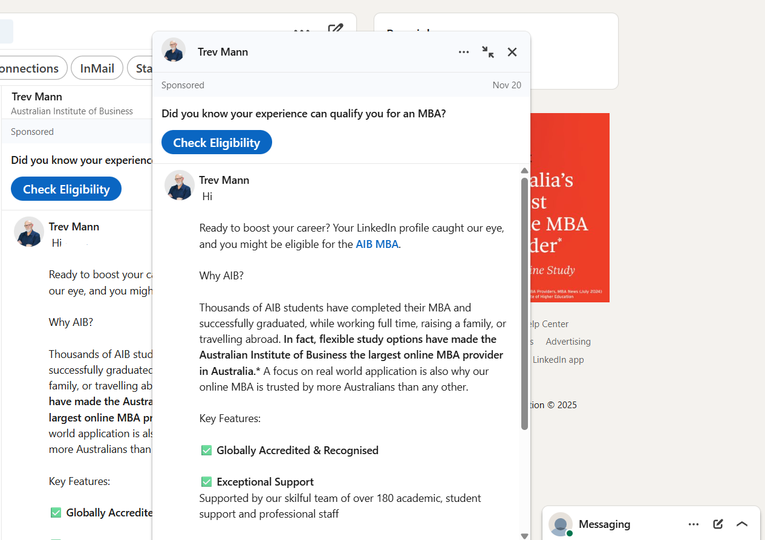Expand the Messaging panel using the chevron

click(x=742, y=524)
